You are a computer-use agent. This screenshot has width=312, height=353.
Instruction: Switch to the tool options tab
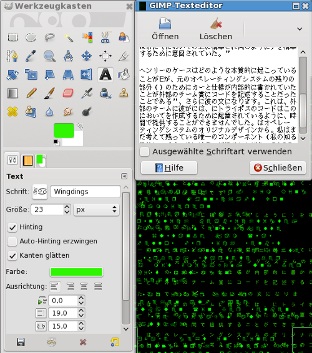coord(12,160)
